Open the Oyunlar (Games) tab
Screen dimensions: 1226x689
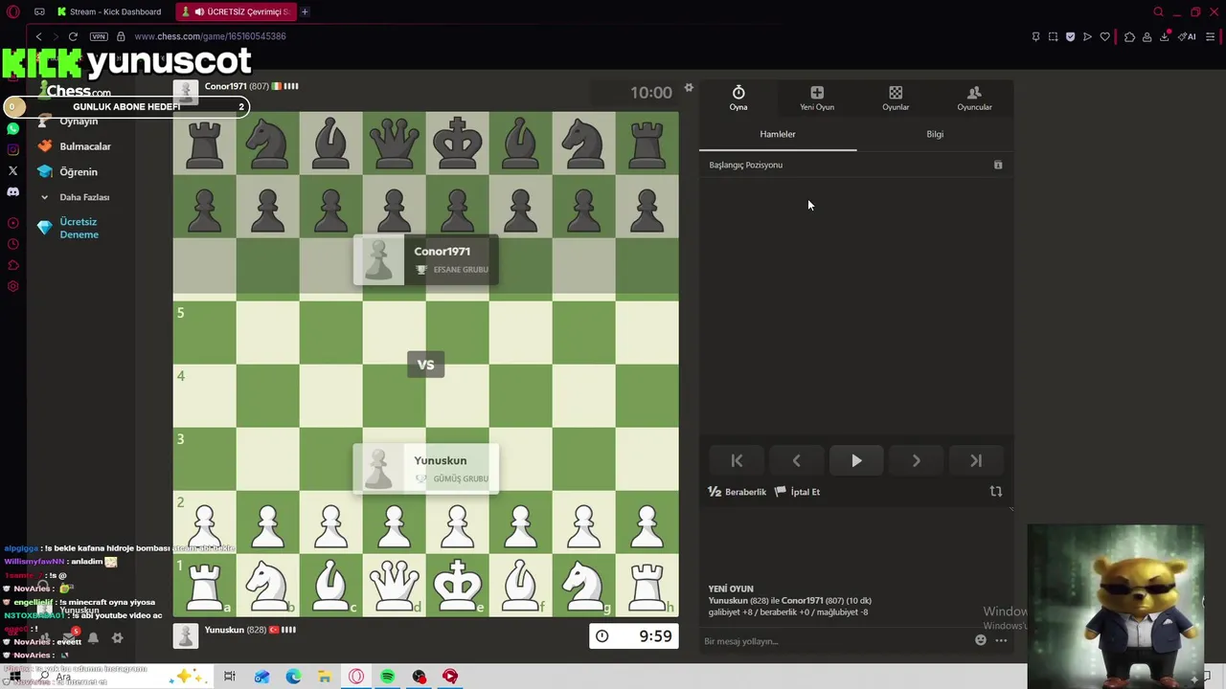896,98
